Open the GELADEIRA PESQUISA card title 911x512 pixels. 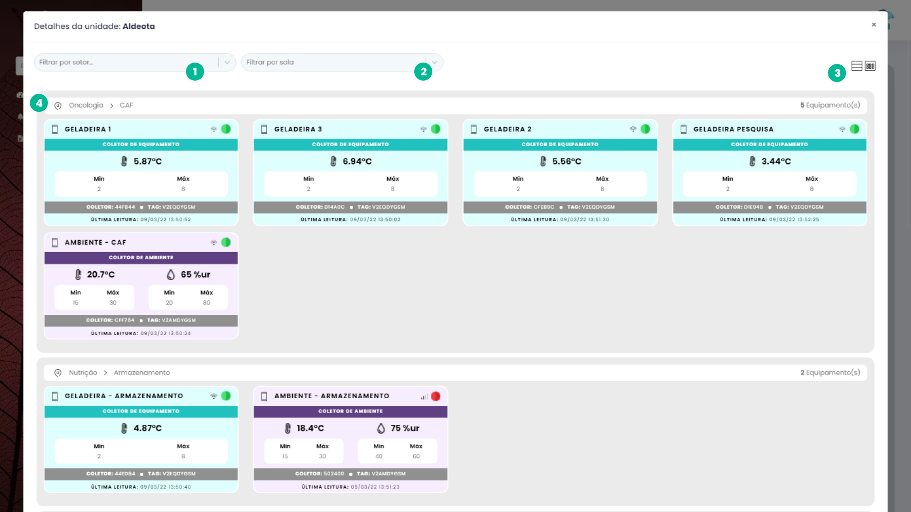pos(733,129)
